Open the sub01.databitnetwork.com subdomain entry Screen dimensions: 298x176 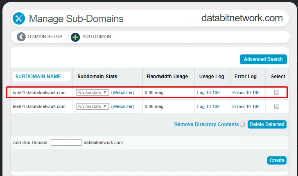39,93
